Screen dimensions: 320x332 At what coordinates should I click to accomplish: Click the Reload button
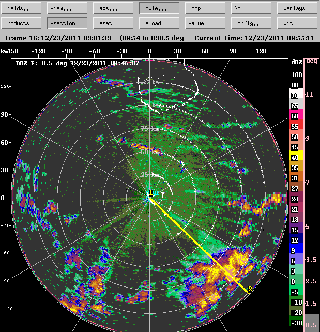point(159,23)
